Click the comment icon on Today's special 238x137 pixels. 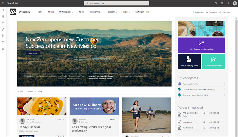click(61, 136)
